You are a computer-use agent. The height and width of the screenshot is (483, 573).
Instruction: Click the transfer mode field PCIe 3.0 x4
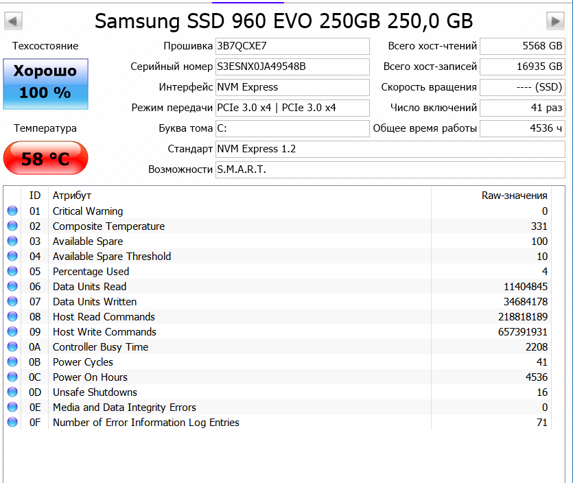(292, 108)
